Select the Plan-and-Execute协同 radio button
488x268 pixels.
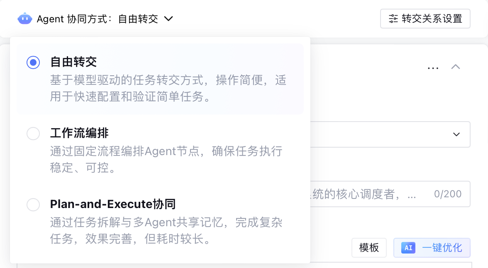33,205
